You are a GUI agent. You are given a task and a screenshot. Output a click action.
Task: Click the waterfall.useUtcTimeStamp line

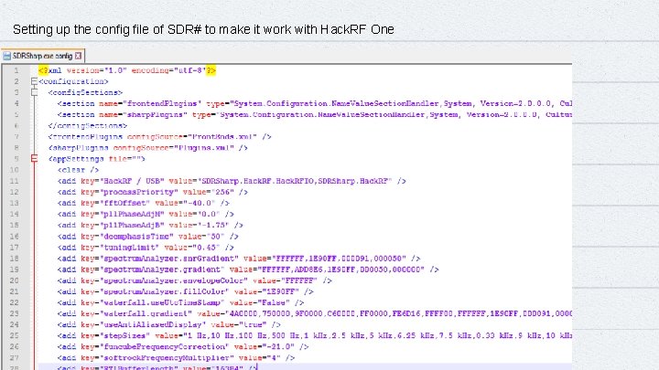click(180, 302)
